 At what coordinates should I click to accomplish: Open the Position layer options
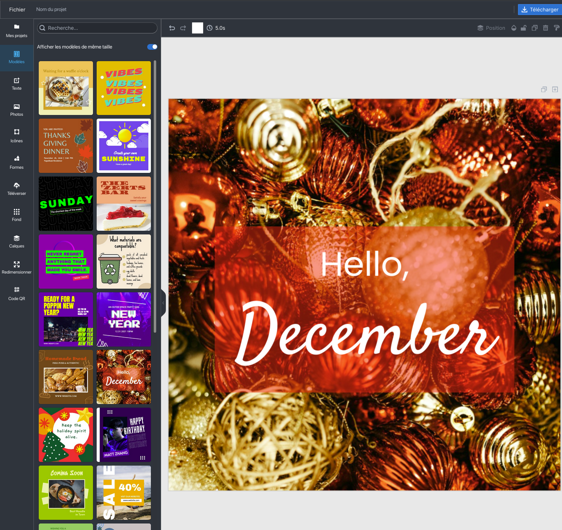click(x=491, y=28)
